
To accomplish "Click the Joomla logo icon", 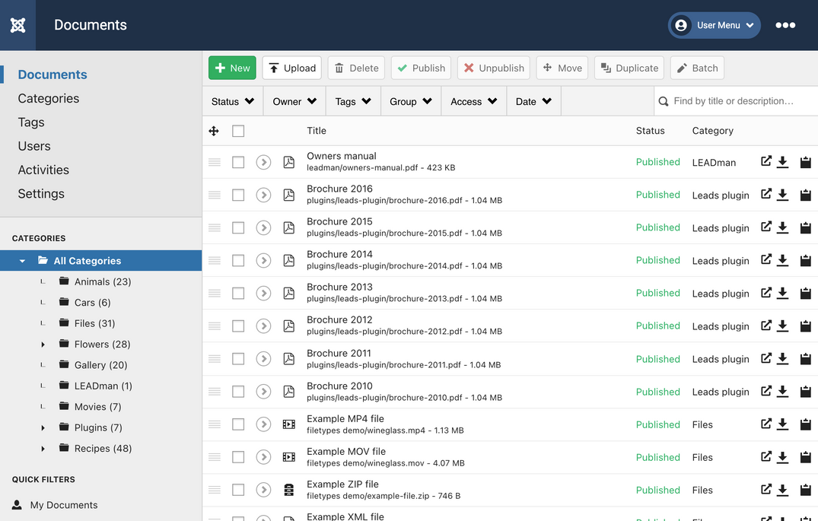I will [18, 25].
